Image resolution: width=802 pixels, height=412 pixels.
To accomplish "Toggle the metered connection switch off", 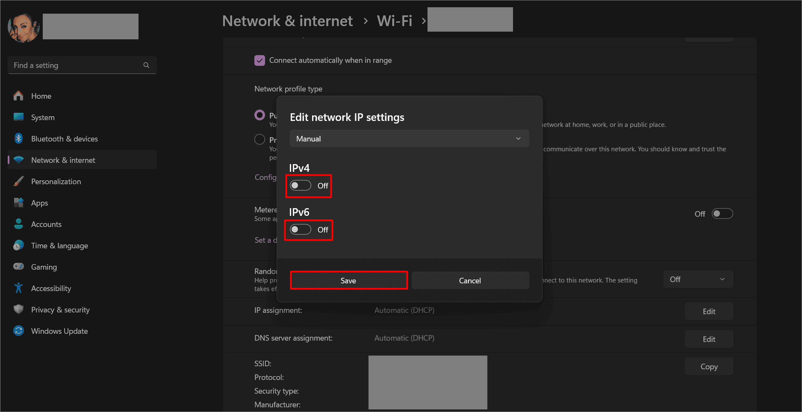I will (722, 213).
